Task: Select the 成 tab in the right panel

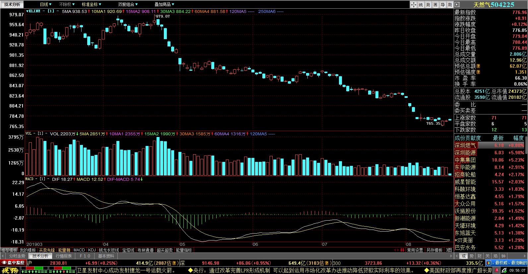Action: [x=464, y=256]
